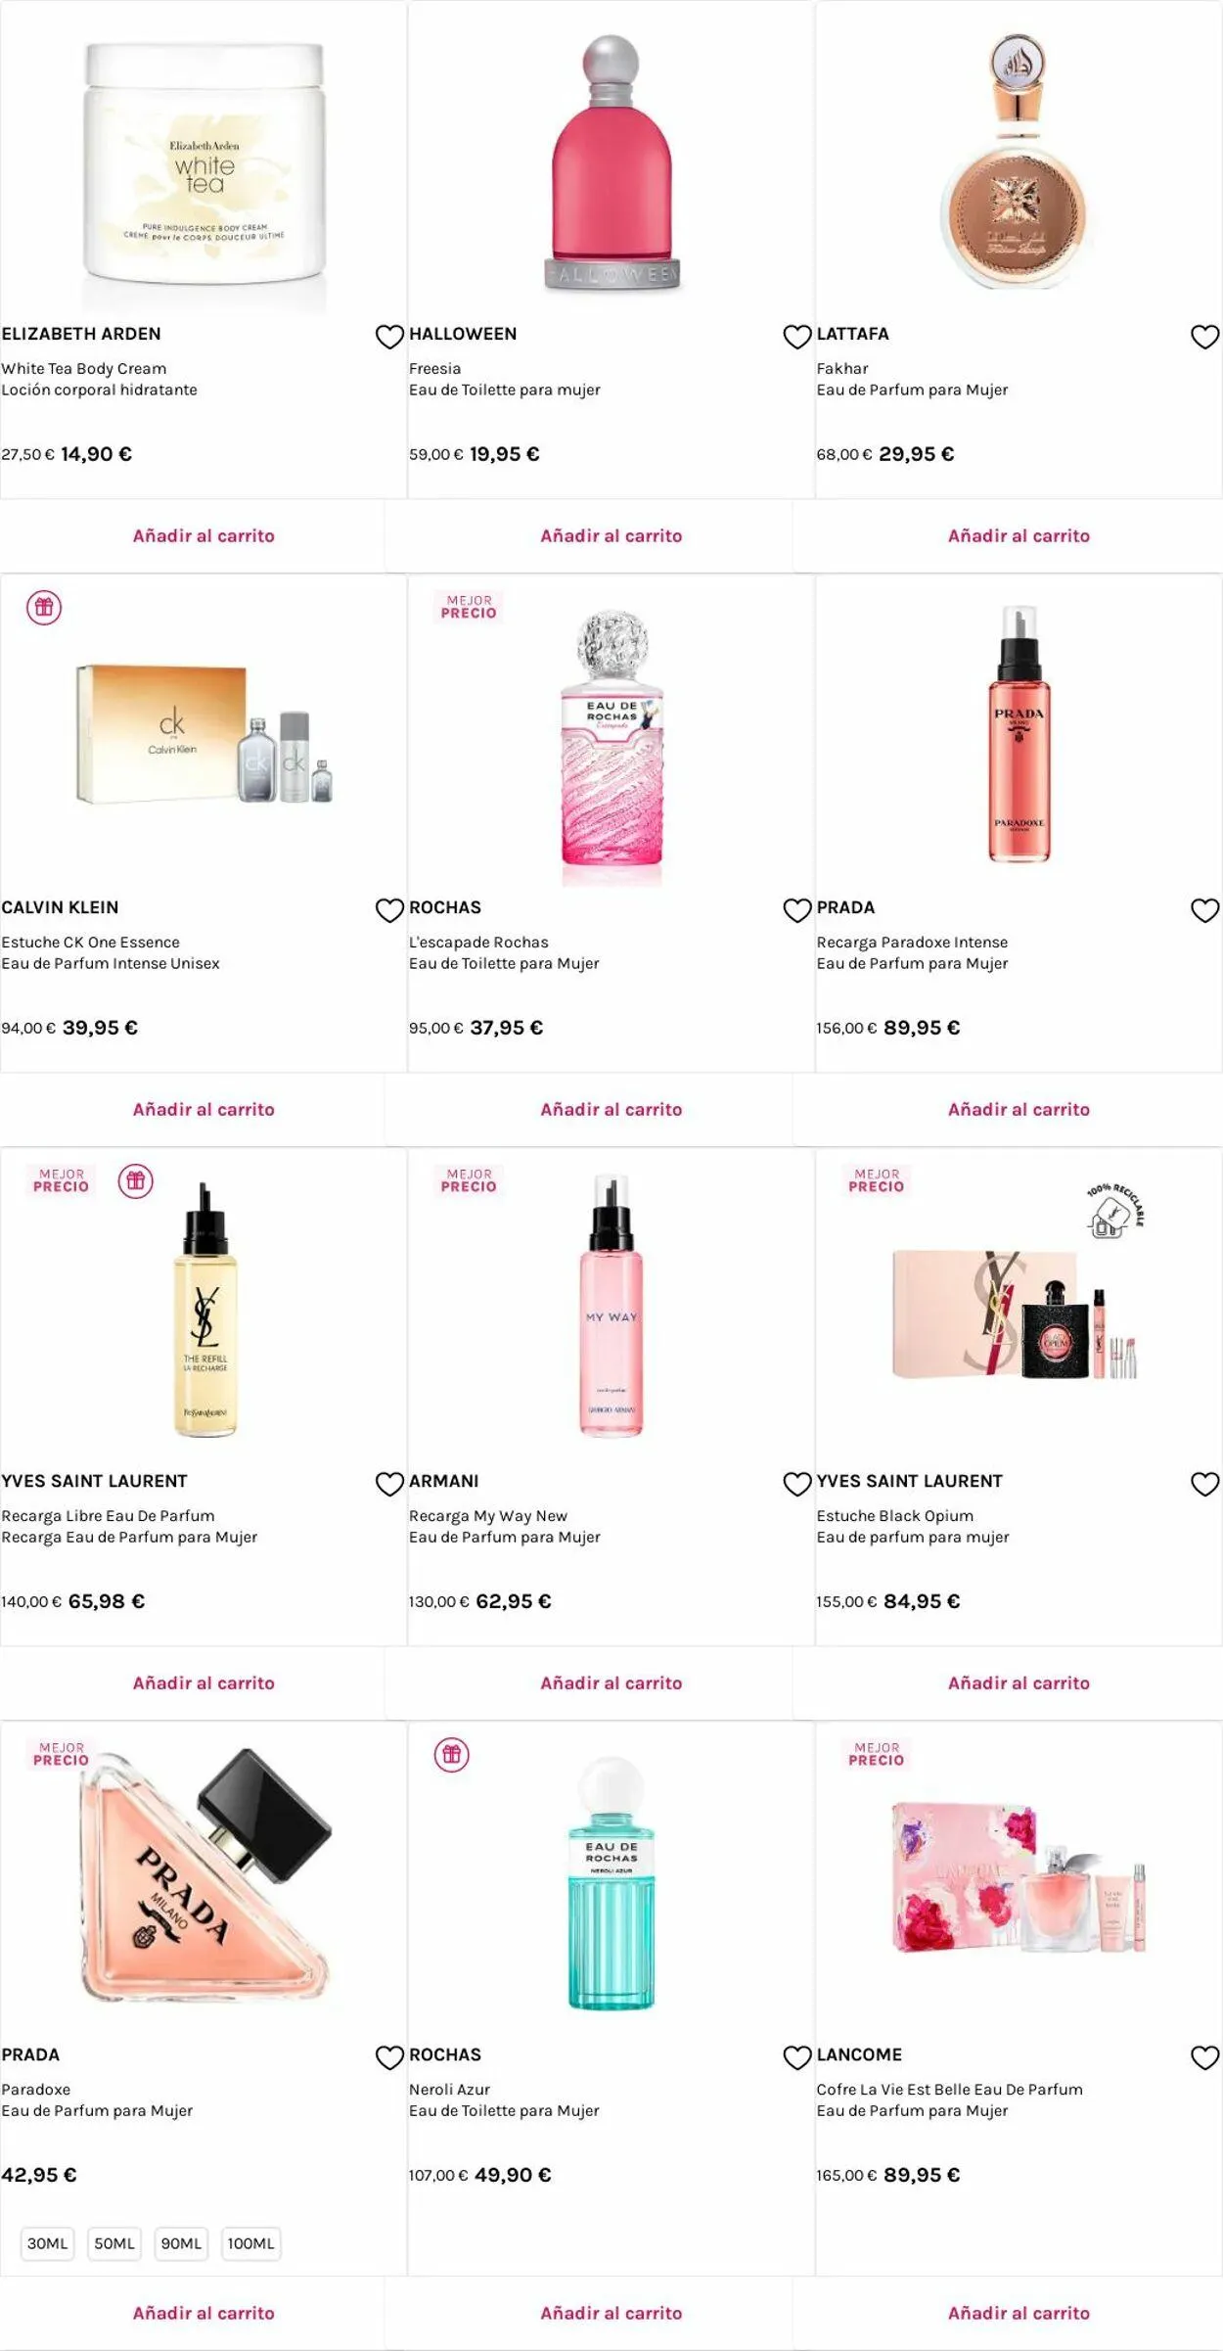Tap the heart icon for Halloween Freesia

(797, 337)
